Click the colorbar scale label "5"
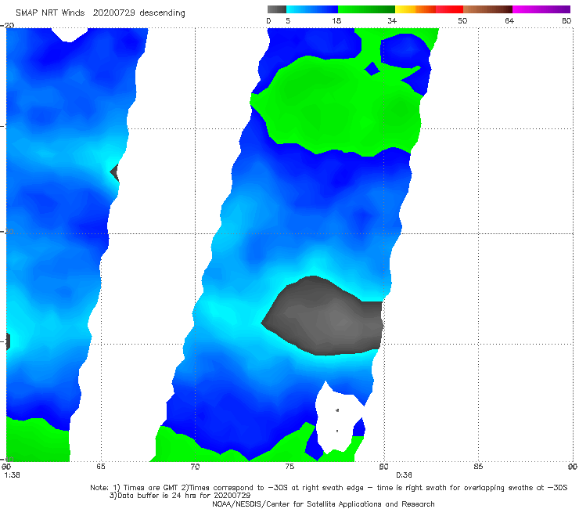Viewport: 579px width, 509px height. point(288,21)
